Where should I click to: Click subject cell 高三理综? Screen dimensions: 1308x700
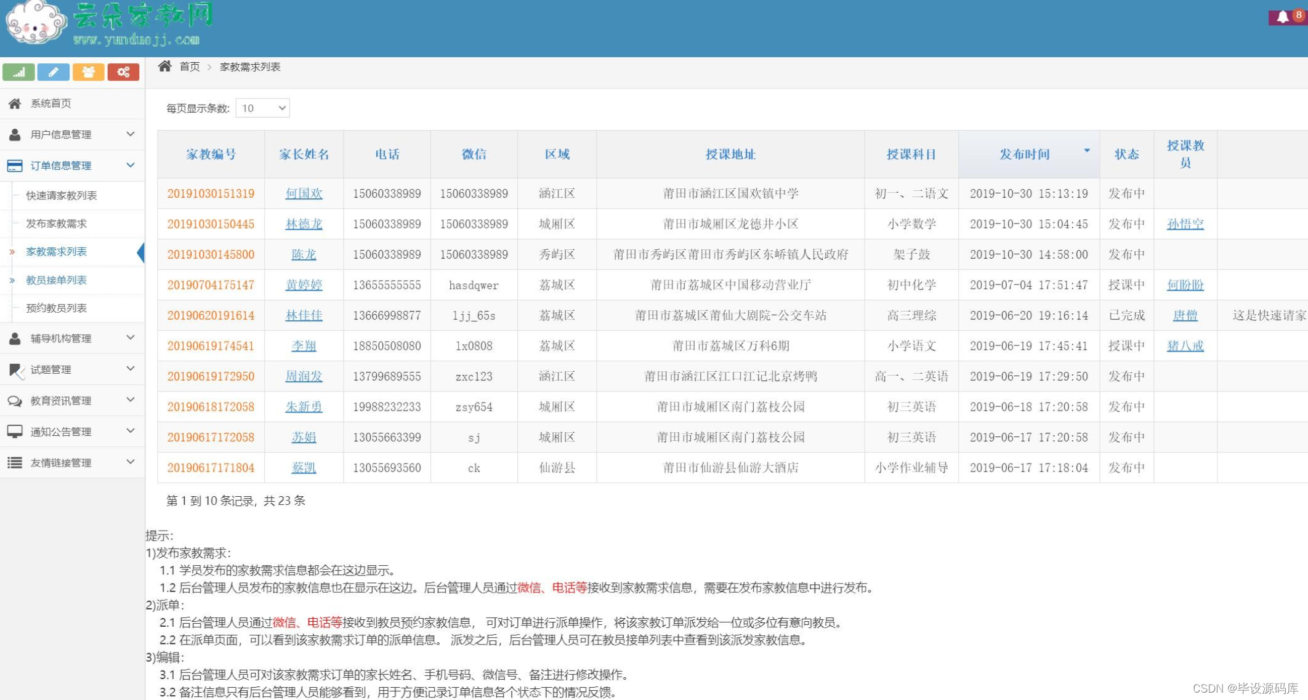click(x=911, y=315)
